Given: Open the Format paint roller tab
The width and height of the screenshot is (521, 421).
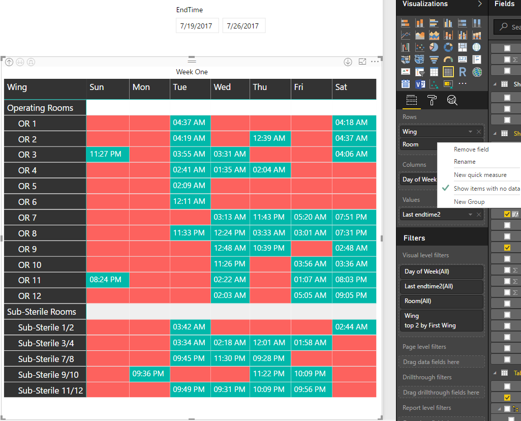Looking at the screenshot, I should pos(432,100).
